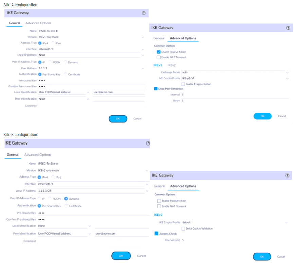Disable the Liveness Check checkbox
The height and width of the screenshot is (265, 297).
point(156,234)
